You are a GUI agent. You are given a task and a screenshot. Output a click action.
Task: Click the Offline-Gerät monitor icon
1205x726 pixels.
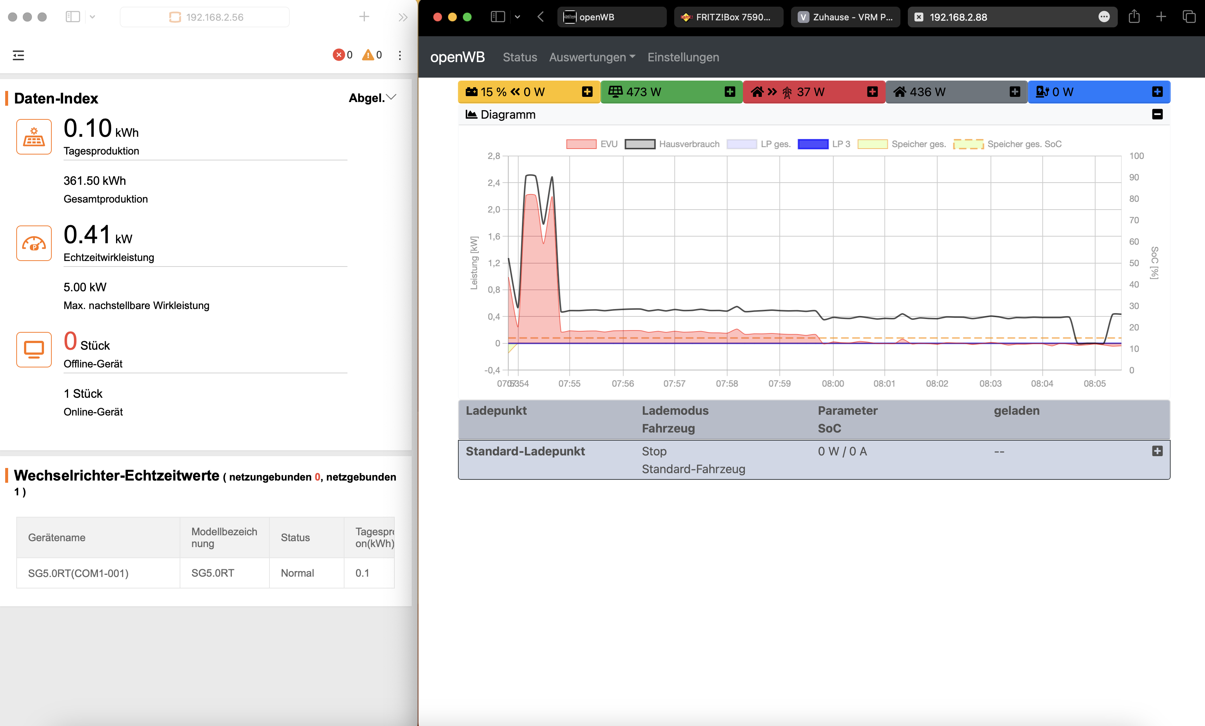coord(34,349)
